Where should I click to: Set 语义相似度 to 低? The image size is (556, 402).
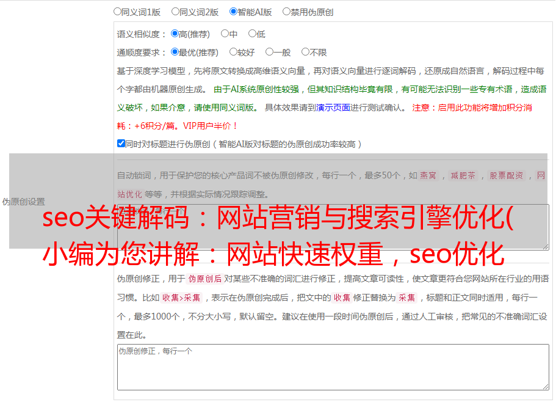(x=252, y=34)
